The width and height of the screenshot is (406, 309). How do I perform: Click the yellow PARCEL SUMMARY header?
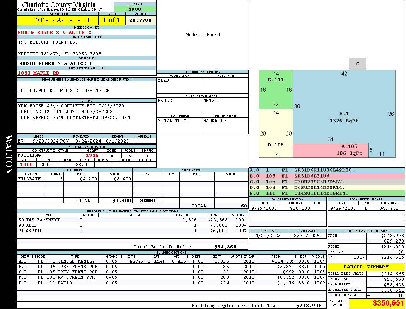pos(366,267)
